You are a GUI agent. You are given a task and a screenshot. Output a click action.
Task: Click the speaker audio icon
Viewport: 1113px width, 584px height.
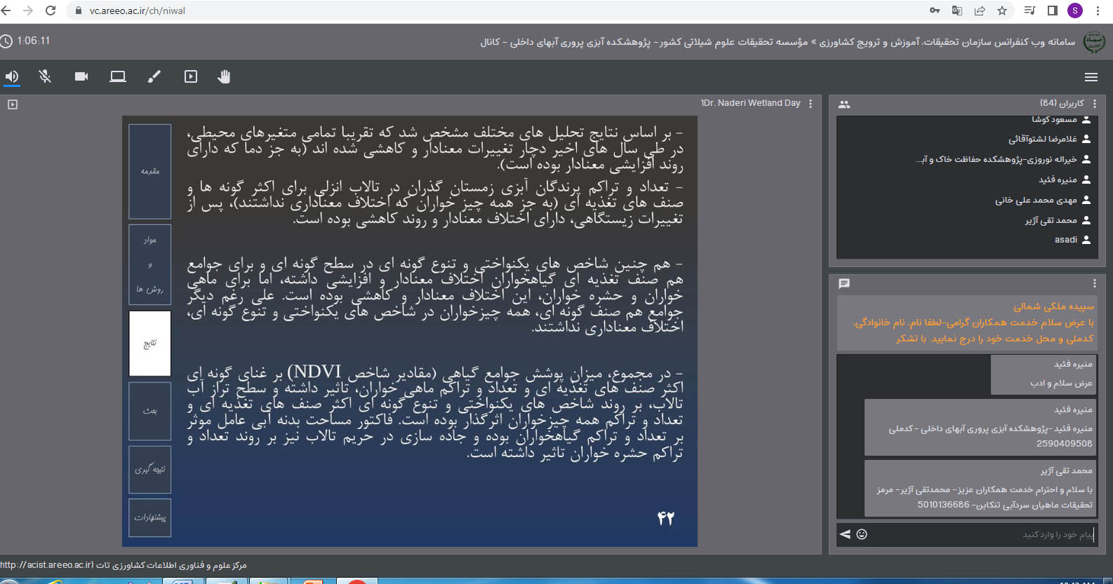12,76
